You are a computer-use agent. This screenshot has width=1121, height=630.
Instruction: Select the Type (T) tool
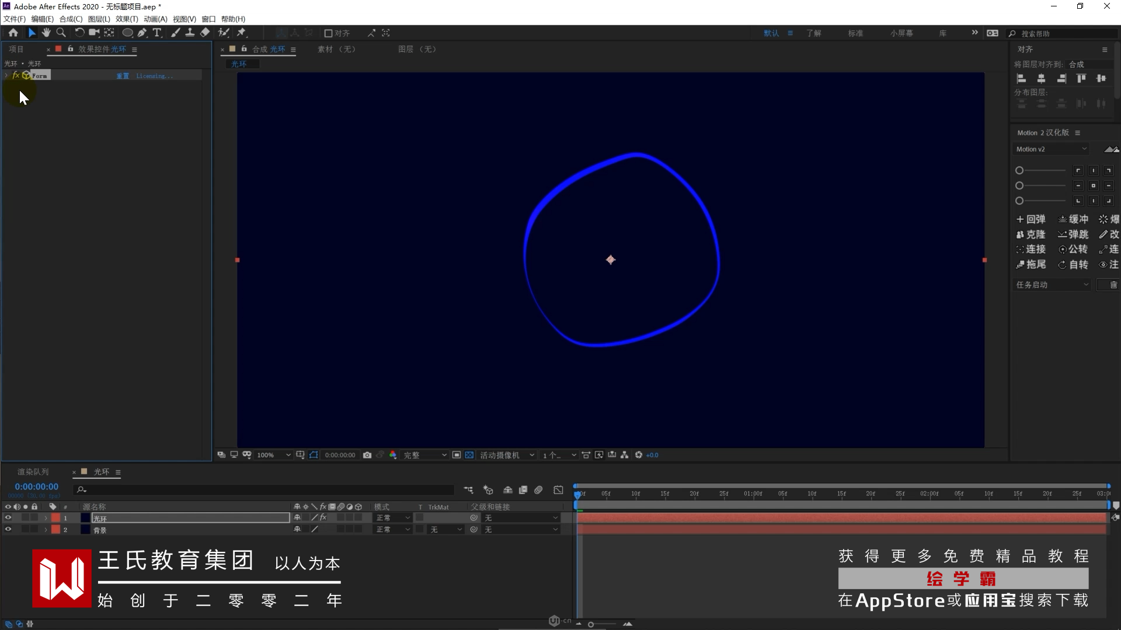(x=157, y=33)
